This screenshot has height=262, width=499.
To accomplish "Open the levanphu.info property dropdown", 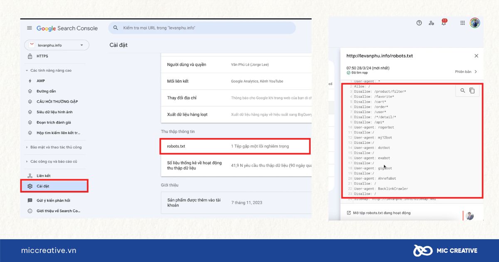I will pos(57,45).
